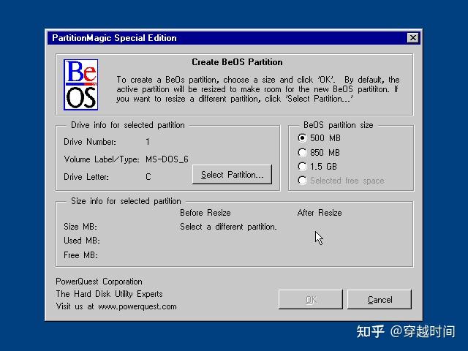Screen dimensions: 468x351
Task: Click 'Select a different partition.' message
Action: pos(228,227)
